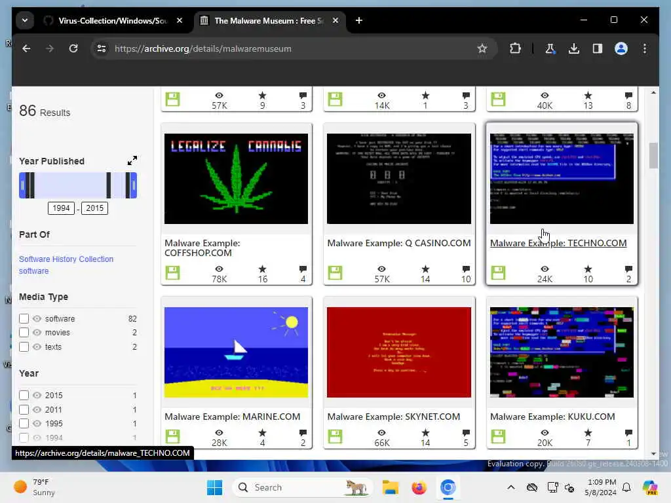Open the Chrome profile avatar
The image size is (671, 503).
621,48
